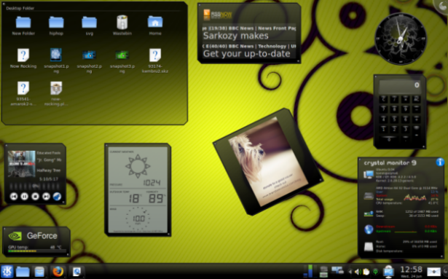Viewport: 448px width, 279px height.
Task: Click the NVIDIA logo in GeForce widget
Action: [15, 236]
